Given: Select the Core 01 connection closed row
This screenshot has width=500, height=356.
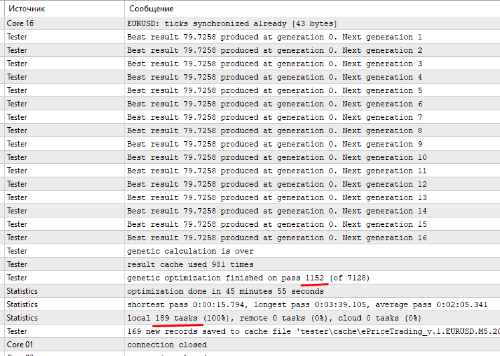Looking at the screenshot, I should click(252, 345).
